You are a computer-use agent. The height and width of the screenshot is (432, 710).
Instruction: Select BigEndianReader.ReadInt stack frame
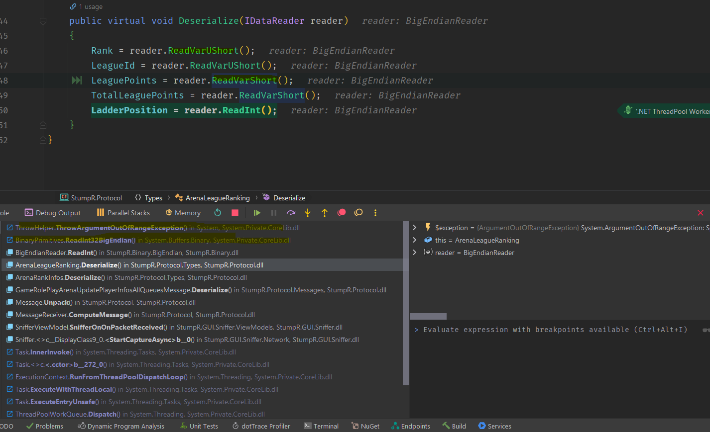pyautogui.click(x=202, y=253)
